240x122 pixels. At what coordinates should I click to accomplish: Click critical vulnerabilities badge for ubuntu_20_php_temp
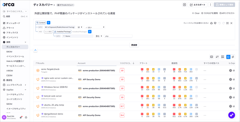point(174,105)
